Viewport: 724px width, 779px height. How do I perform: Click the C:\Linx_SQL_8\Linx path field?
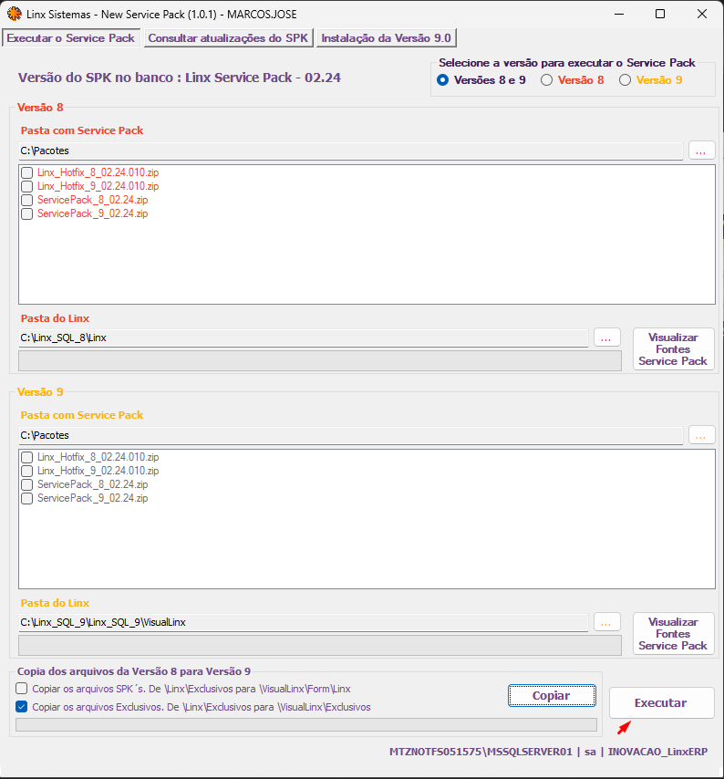pos(303,338)
